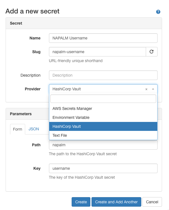Click Create and Add Another
Screen dimensions: 169x210
116,202
